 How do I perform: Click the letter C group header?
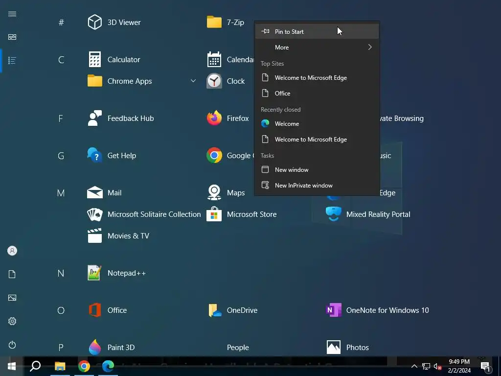(x=61, y=59)
